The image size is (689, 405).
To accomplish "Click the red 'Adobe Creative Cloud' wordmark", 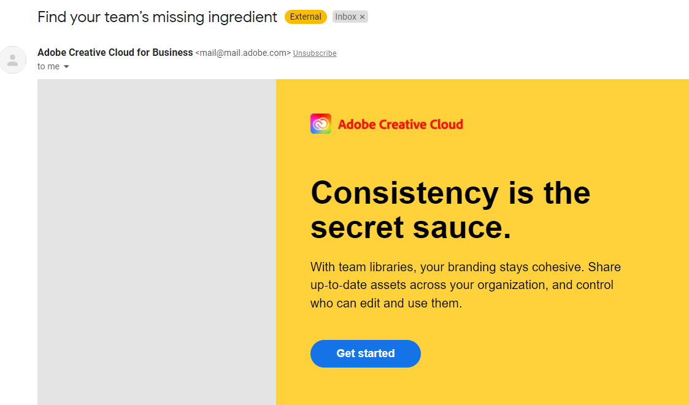I will click(x=400, y=125).
